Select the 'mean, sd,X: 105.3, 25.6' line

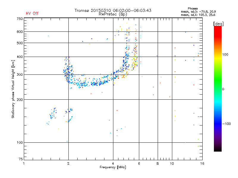(x=198, y=15)
